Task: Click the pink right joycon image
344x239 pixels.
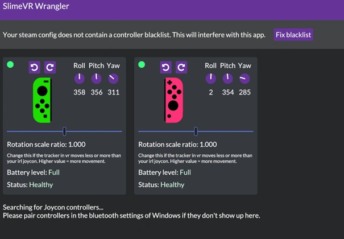Action: click(173, 100)
